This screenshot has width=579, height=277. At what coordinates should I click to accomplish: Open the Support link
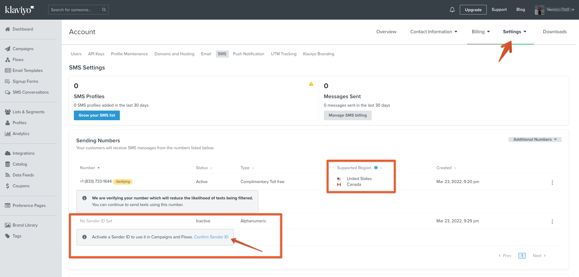[x=499, y=10]
